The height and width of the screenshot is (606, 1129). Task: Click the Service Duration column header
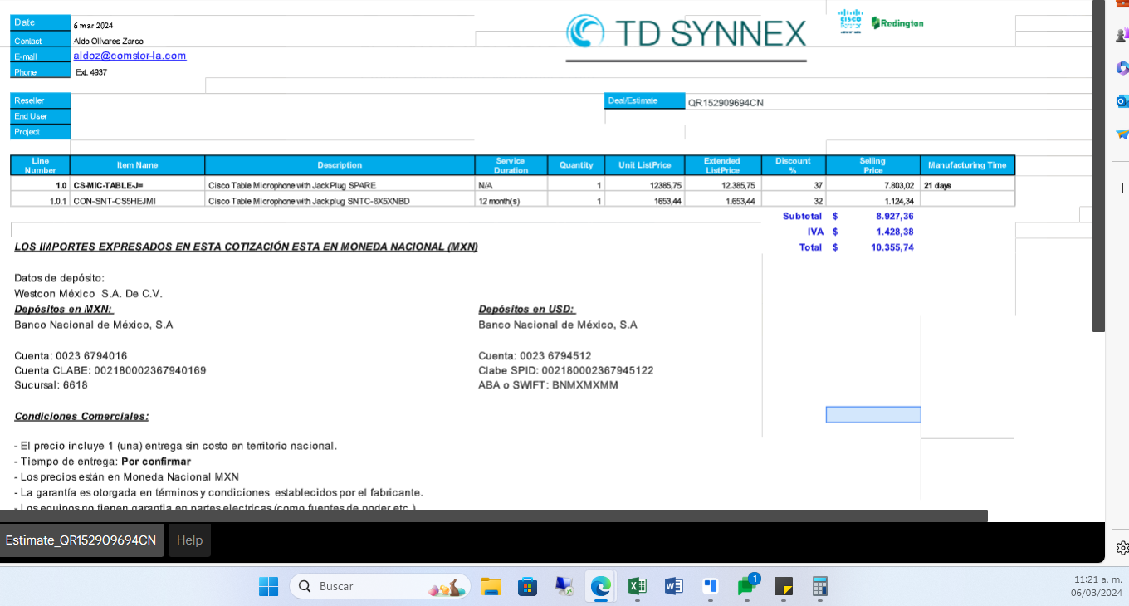[x=511, y=165]
